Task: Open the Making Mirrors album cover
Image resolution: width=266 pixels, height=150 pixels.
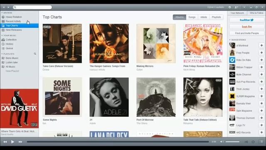Action: (x=156, y=43)
